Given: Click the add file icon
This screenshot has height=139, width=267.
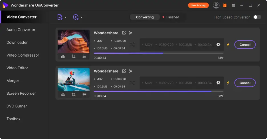Looking at the screenshot, I should (60, 17).
